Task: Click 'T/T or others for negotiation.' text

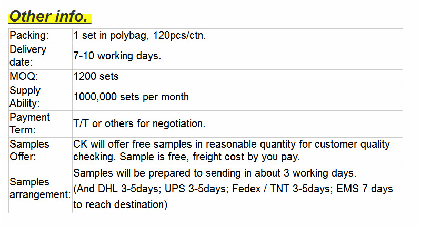Action: coord(139,123)
